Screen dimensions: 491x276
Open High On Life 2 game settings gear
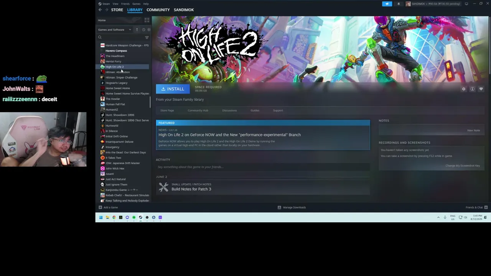click(464, 89)
